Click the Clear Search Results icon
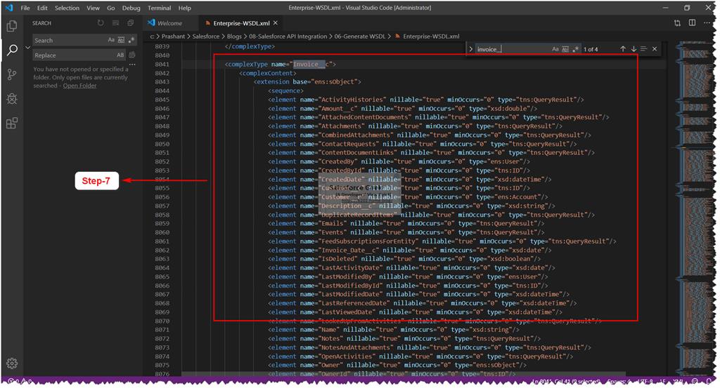 click(116, 23)
